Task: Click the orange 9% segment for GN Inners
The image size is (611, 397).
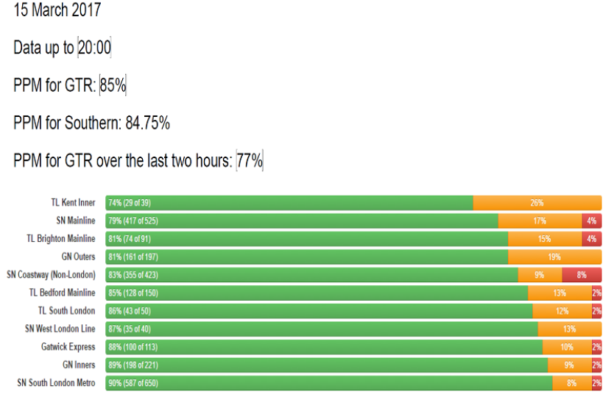Action: [x=569, y=365]
